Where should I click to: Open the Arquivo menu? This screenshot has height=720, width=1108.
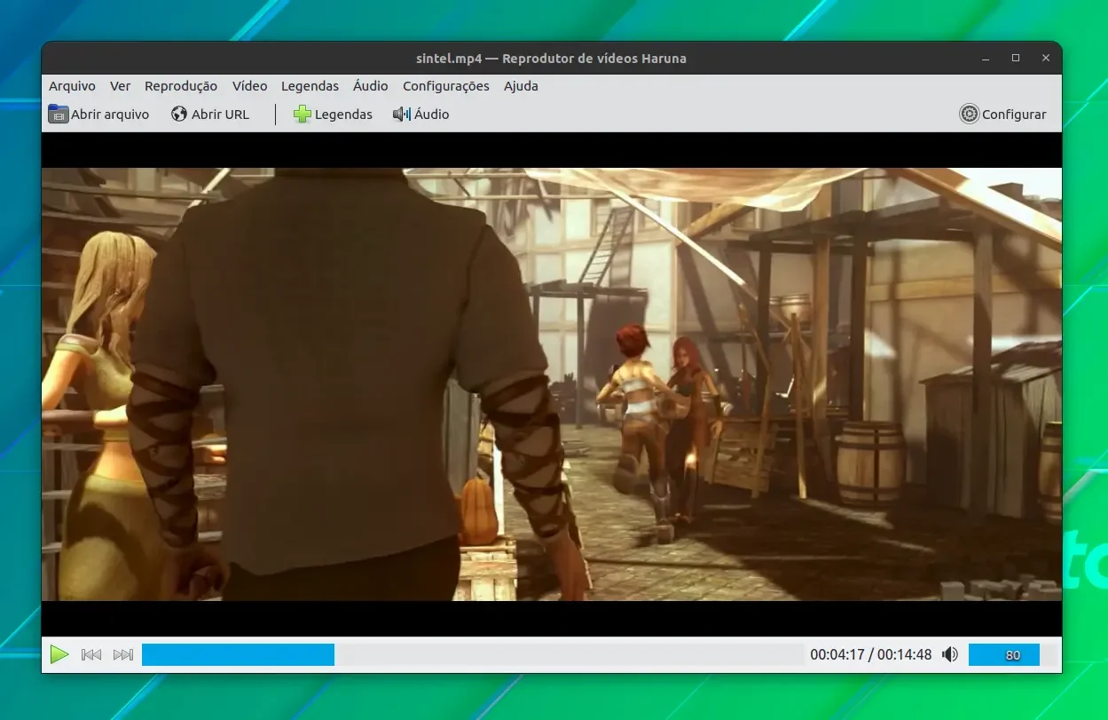tap(72, 86)
